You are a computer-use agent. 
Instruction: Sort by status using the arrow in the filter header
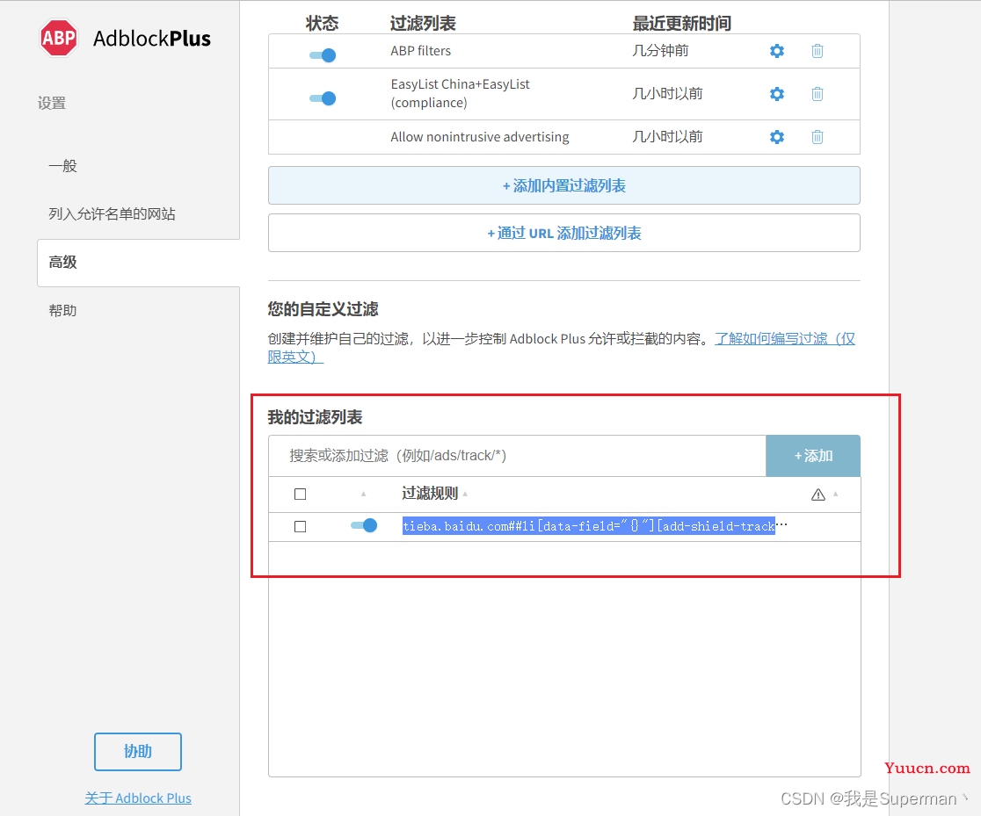(x=364, y=494)
